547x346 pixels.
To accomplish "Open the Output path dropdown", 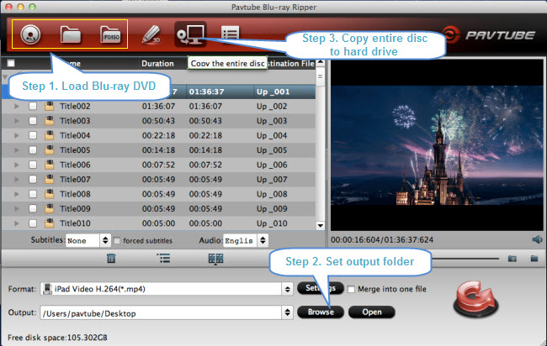I will pyautogui.click(x=288, y=312).
